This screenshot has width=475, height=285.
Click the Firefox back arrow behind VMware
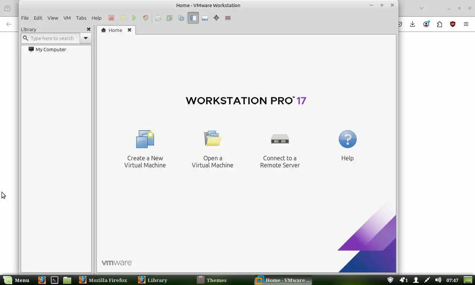coord(9,24)
